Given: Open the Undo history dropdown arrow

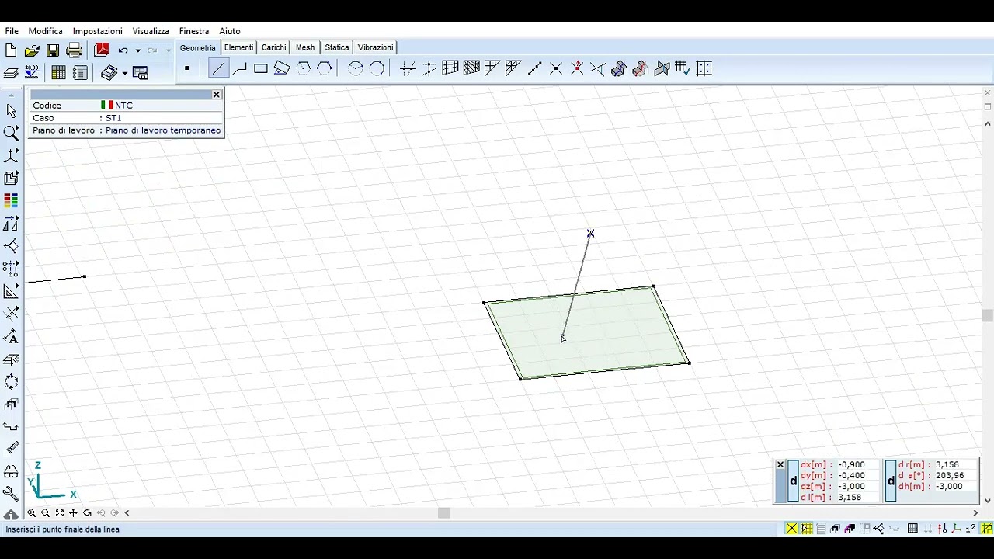Looking at the screenshot, I should pyautogui.click(x=137, y=51).
